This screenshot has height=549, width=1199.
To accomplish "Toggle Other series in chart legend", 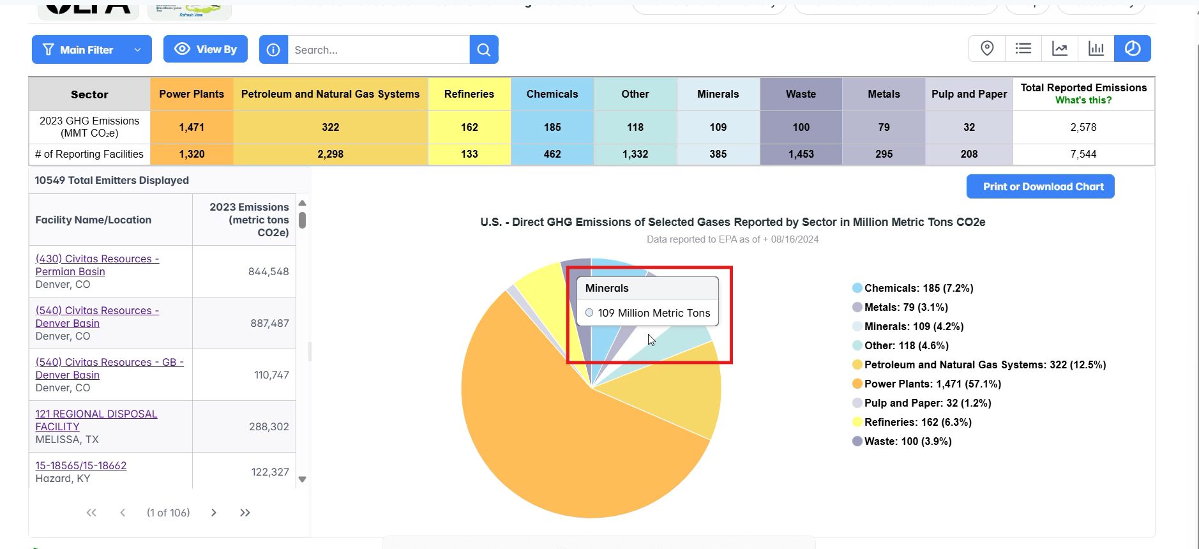I will 901,345.
